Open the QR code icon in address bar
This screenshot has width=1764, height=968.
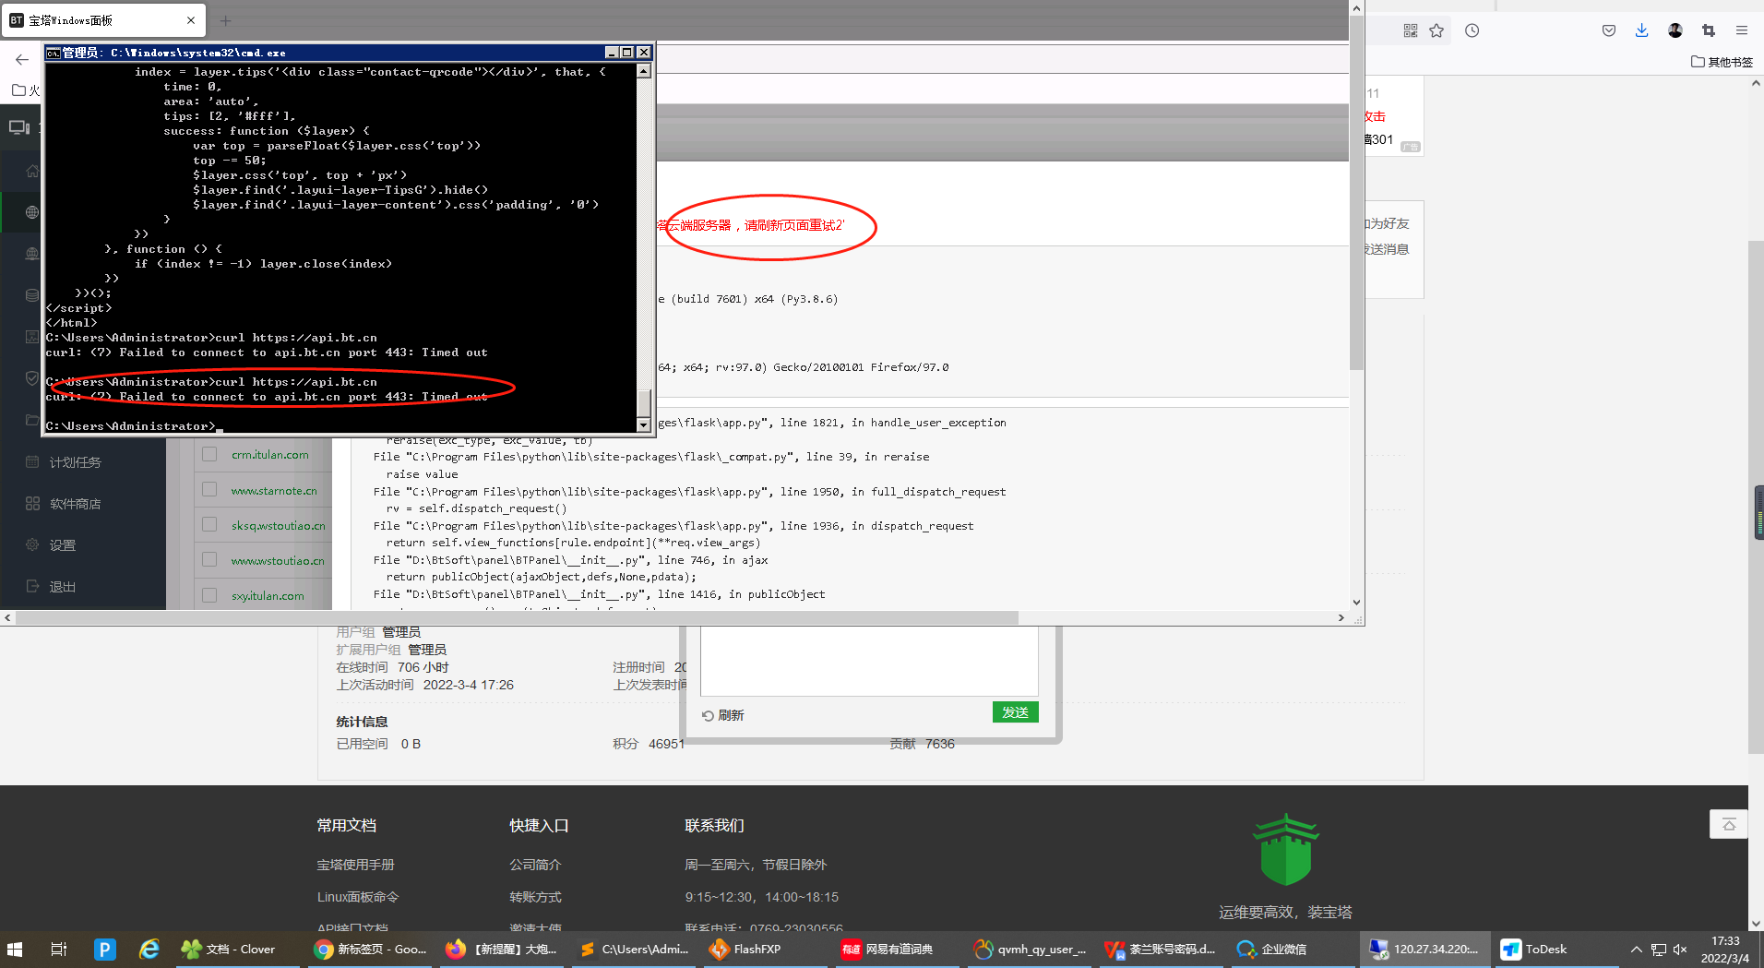[x=1411, y=30]
